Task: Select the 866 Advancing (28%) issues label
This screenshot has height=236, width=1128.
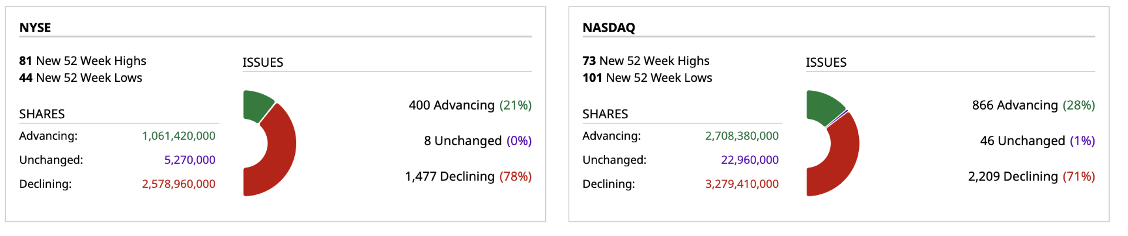Action: [1033, 105]
